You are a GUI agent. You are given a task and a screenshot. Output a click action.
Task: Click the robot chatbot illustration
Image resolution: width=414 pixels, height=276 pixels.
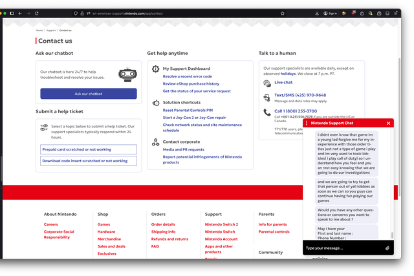(127, 75)
